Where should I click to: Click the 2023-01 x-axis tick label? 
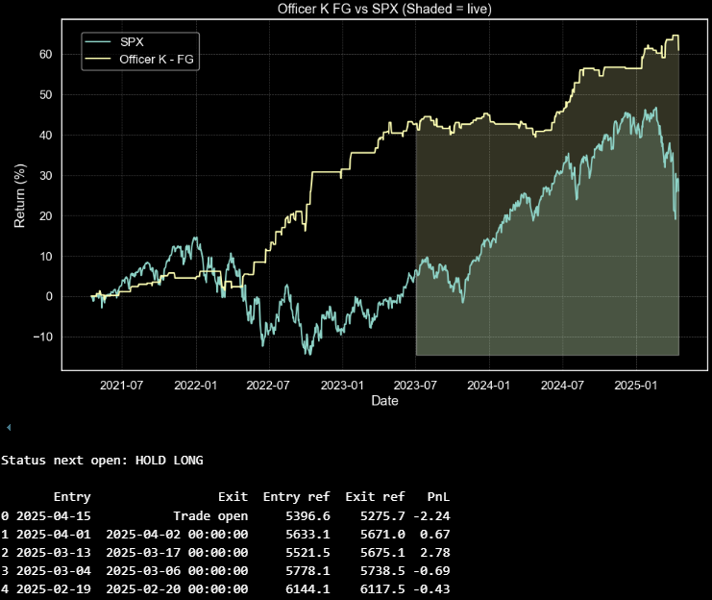pyautogui.click(x=342, y=386)
